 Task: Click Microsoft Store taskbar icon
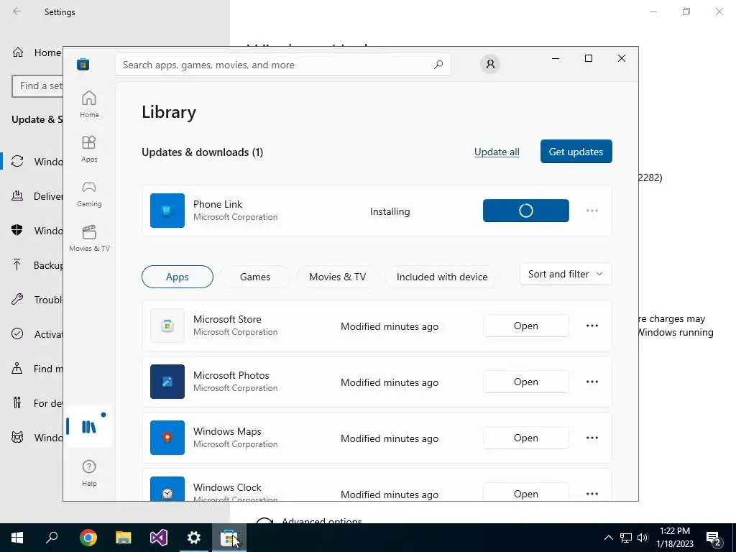coord(229,538)
